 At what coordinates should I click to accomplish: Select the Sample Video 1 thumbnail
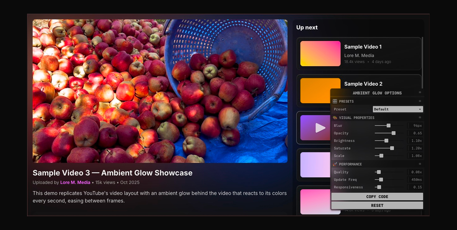[320, 54]
